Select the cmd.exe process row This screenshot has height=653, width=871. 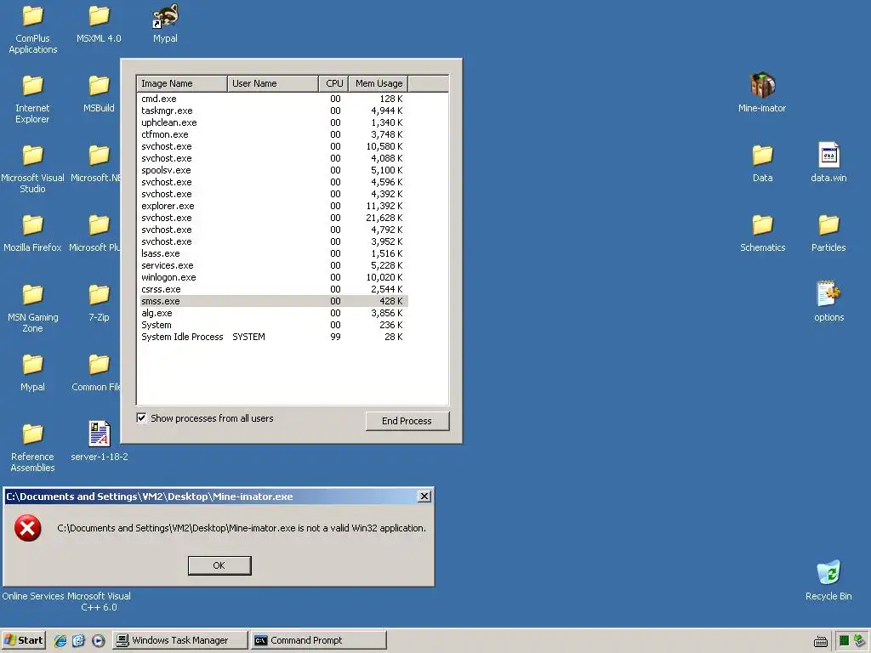pyautogui.click(x=273, y=99)
